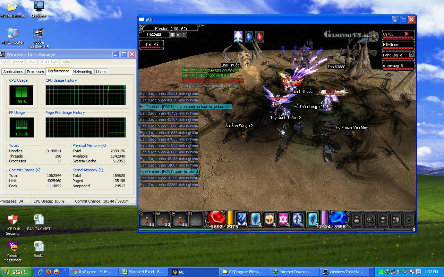The image size is (444, 277).
Task: Open the Options menu in Task Manager
Action: [x=17, y=62]
